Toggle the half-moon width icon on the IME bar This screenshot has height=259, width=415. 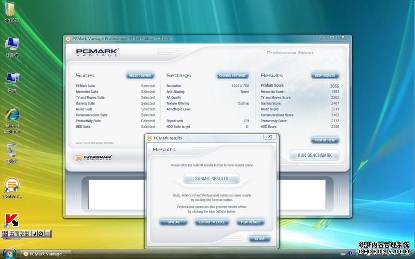click(x=35, y=234)
